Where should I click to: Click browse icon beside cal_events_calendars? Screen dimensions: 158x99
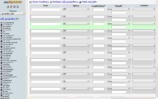pyautogui.click(x=1, y=42)
